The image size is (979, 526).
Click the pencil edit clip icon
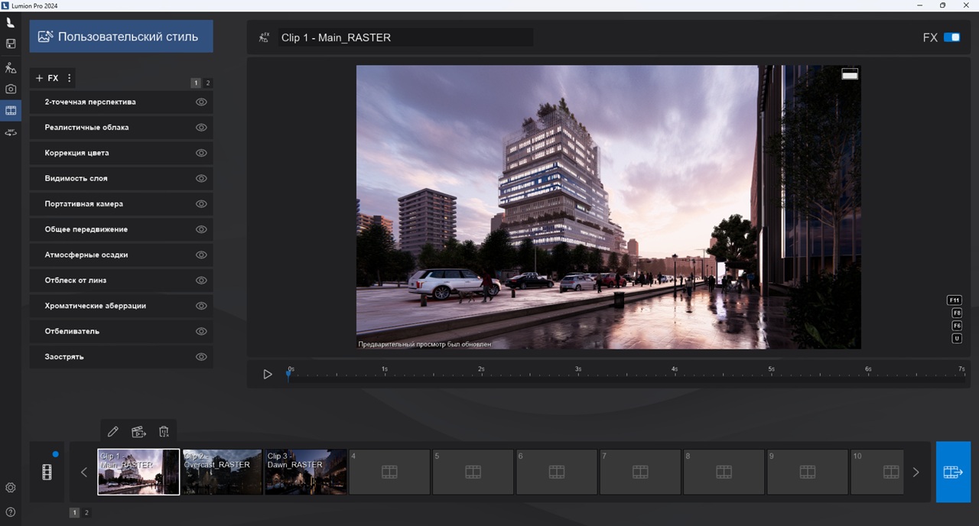tap(113, 432)
